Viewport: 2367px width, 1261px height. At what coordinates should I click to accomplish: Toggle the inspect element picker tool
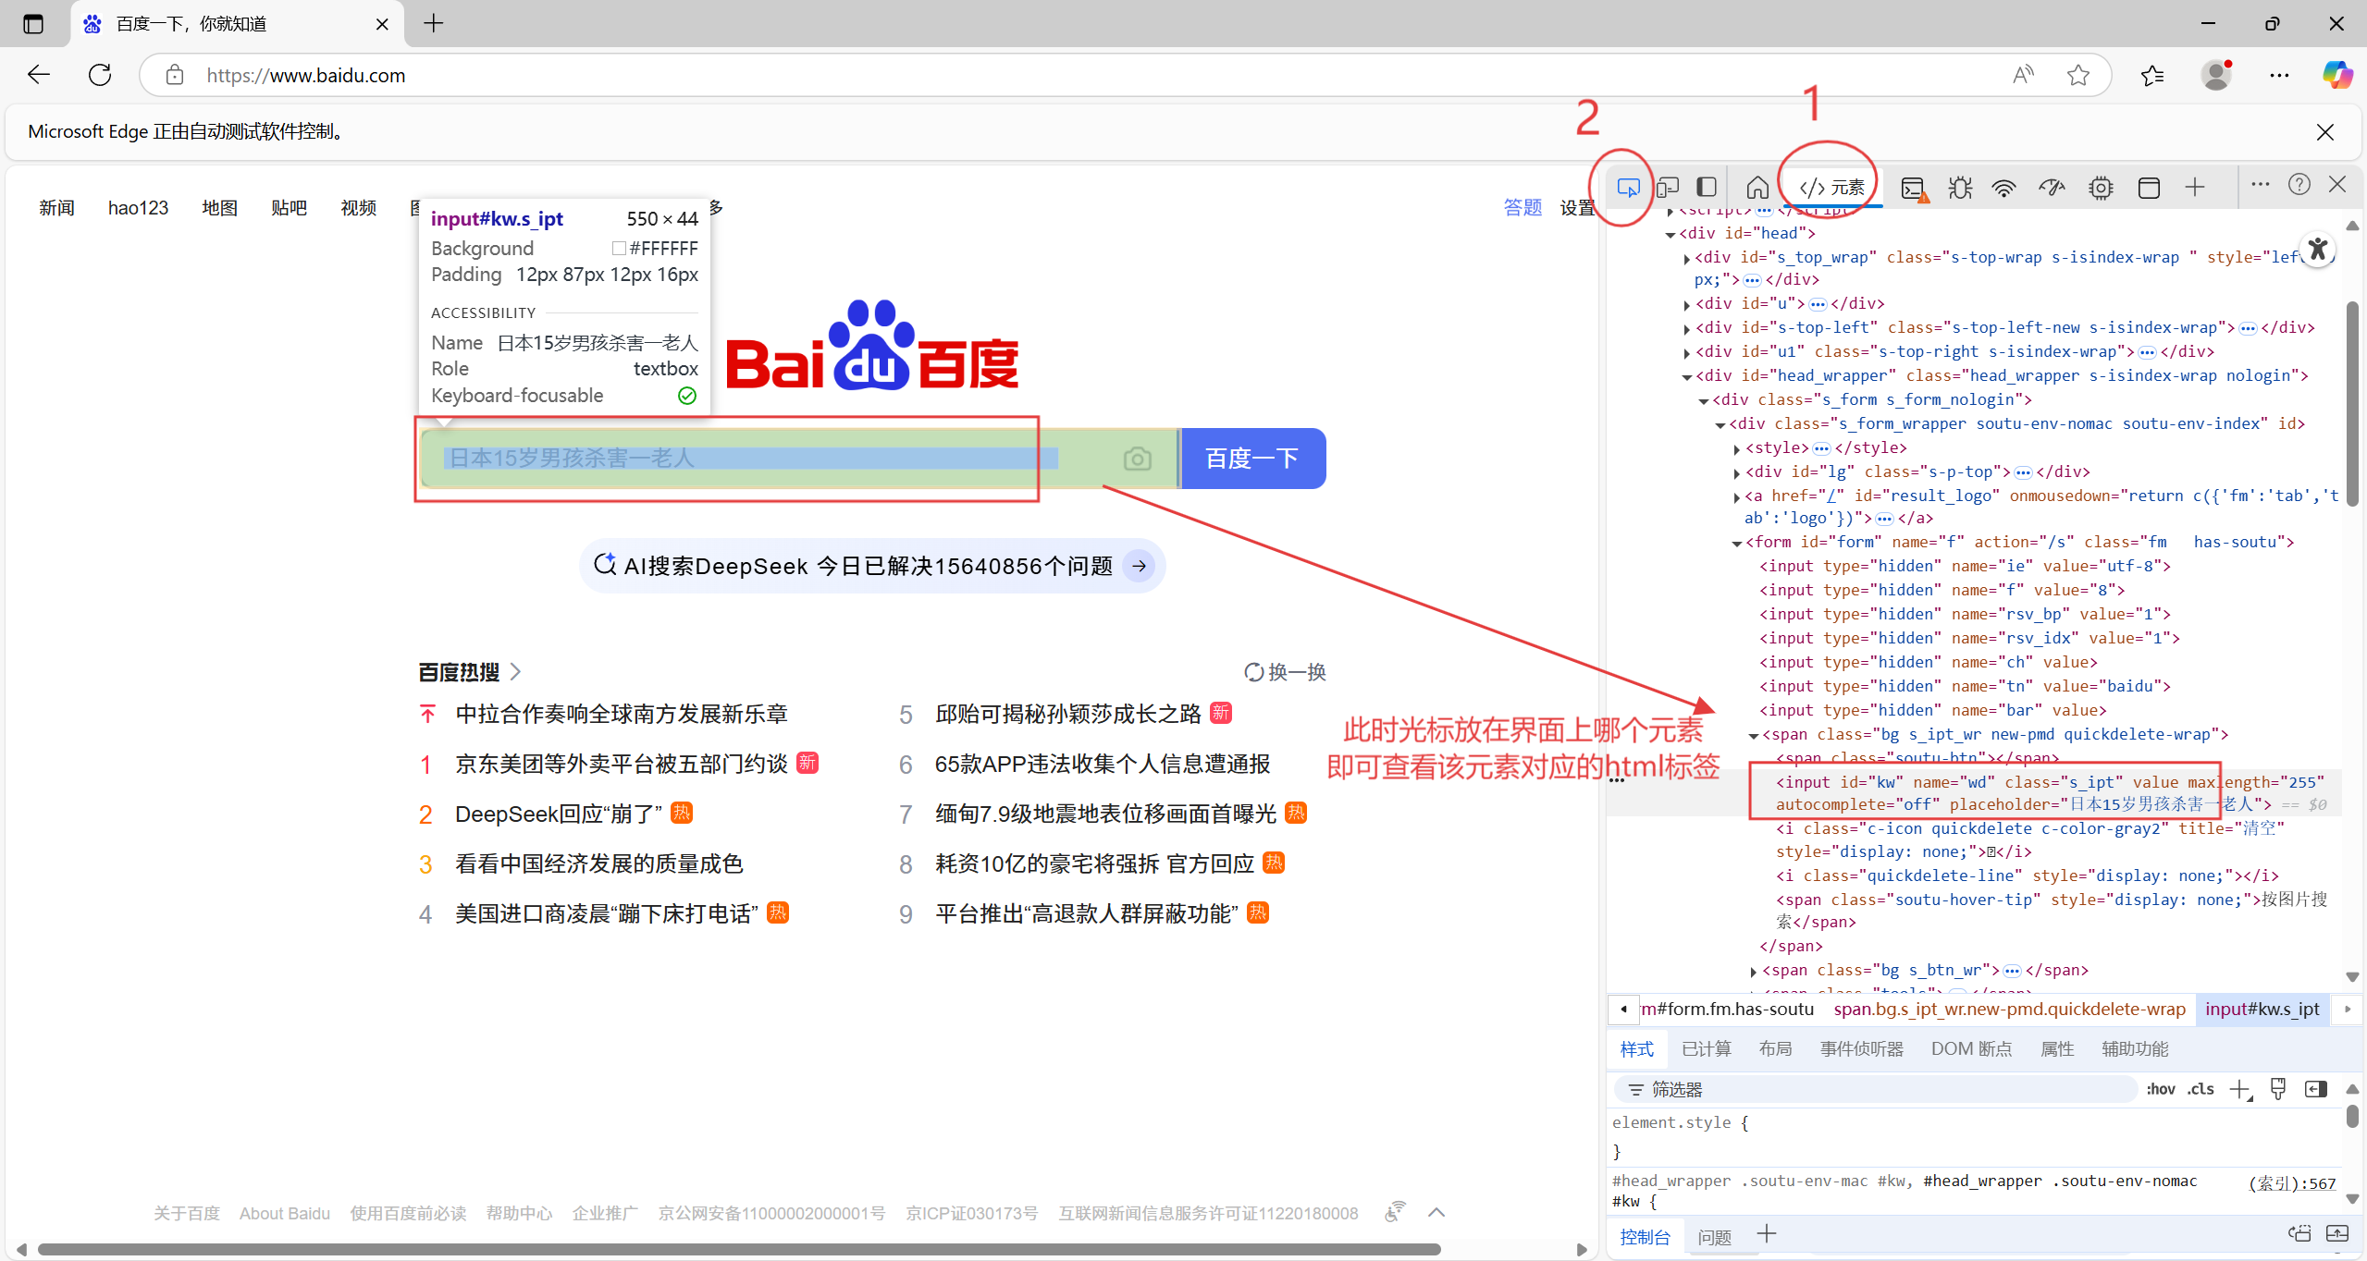1628,188
